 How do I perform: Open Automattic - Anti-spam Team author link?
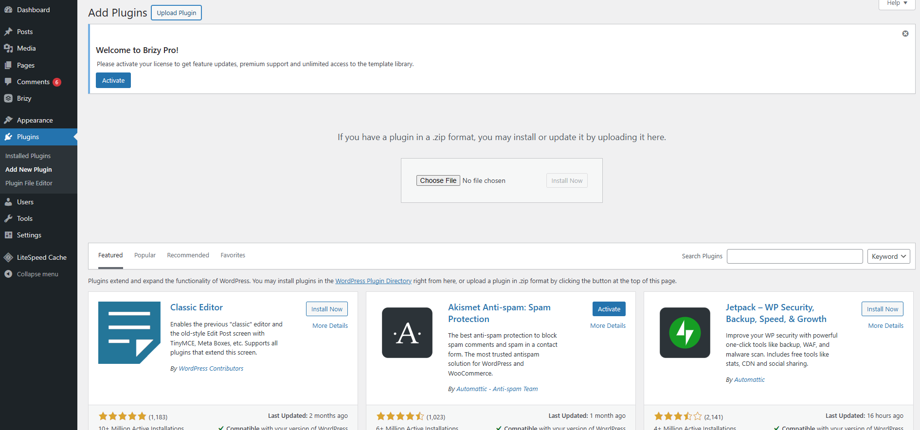[497, 389]
